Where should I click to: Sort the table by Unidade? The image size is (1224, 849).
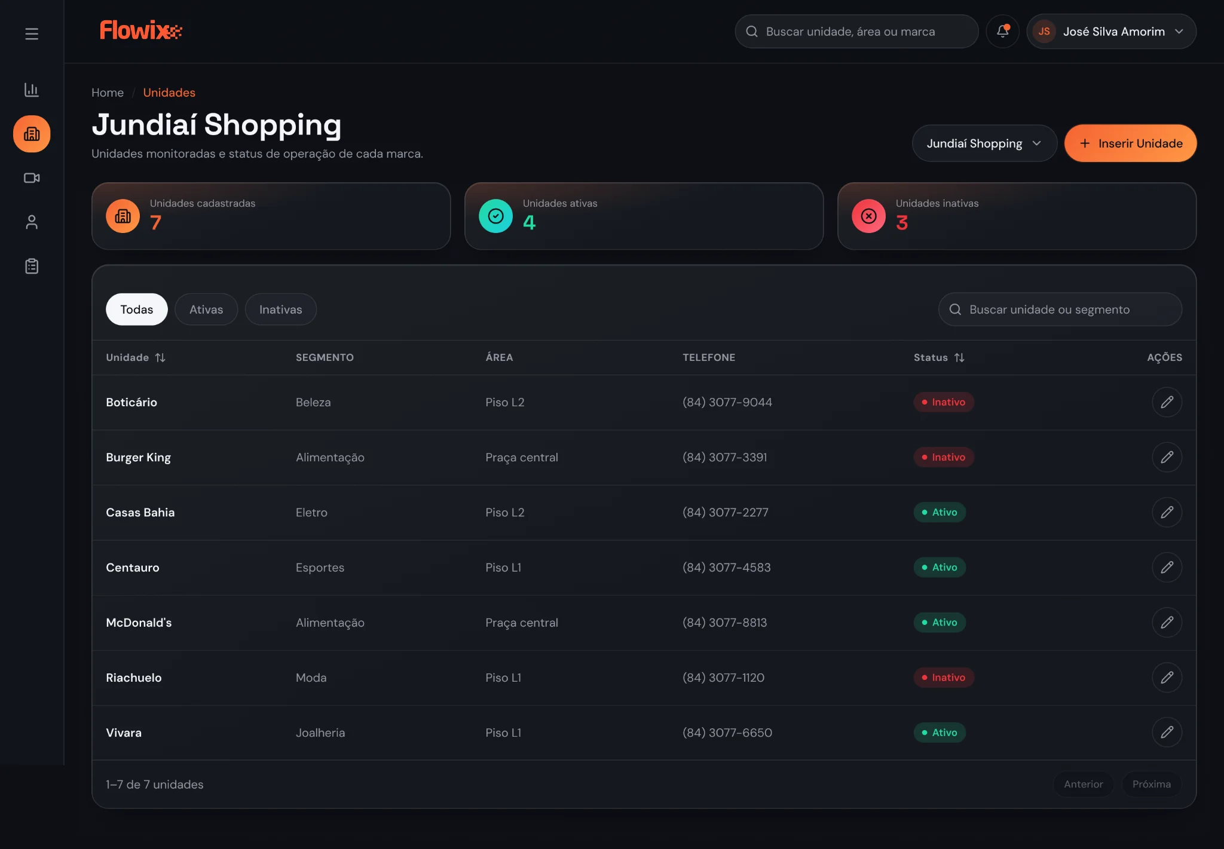(x=136, y=357)
